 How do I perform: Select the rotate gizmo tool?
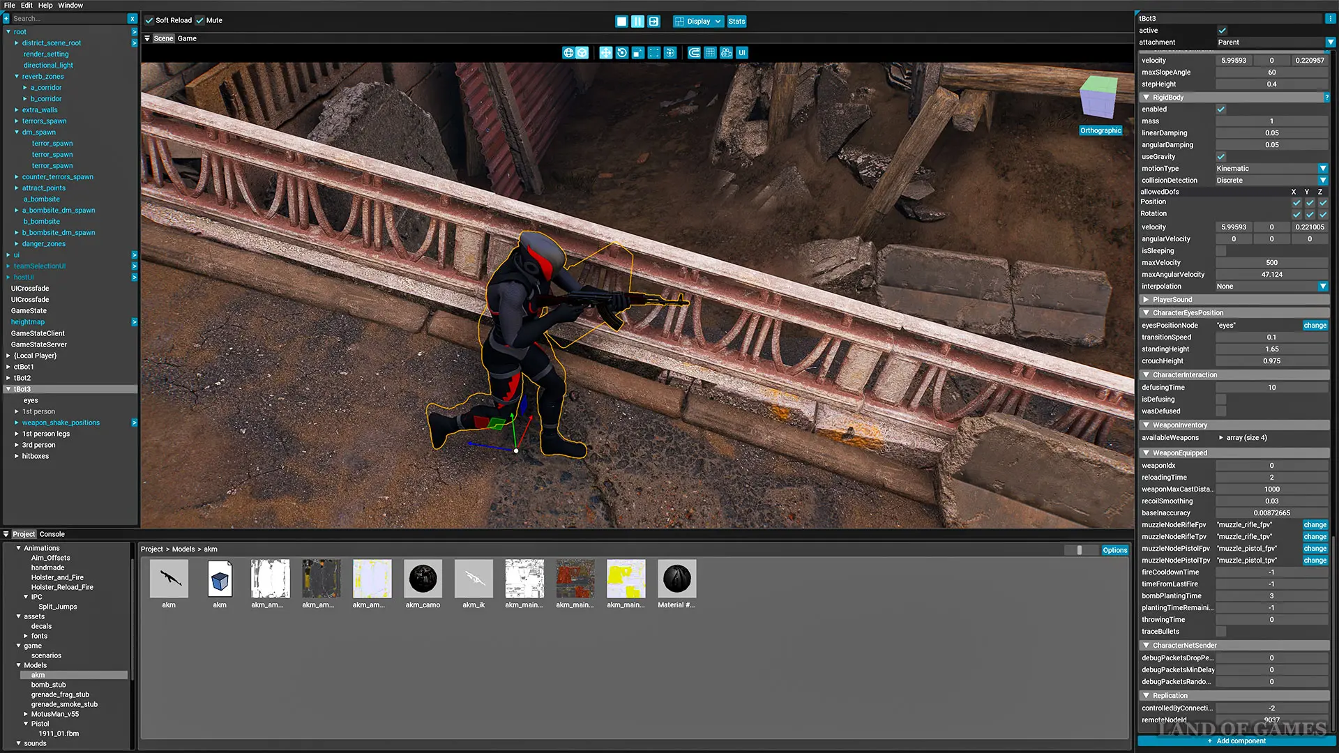click(x=621, y=53)
